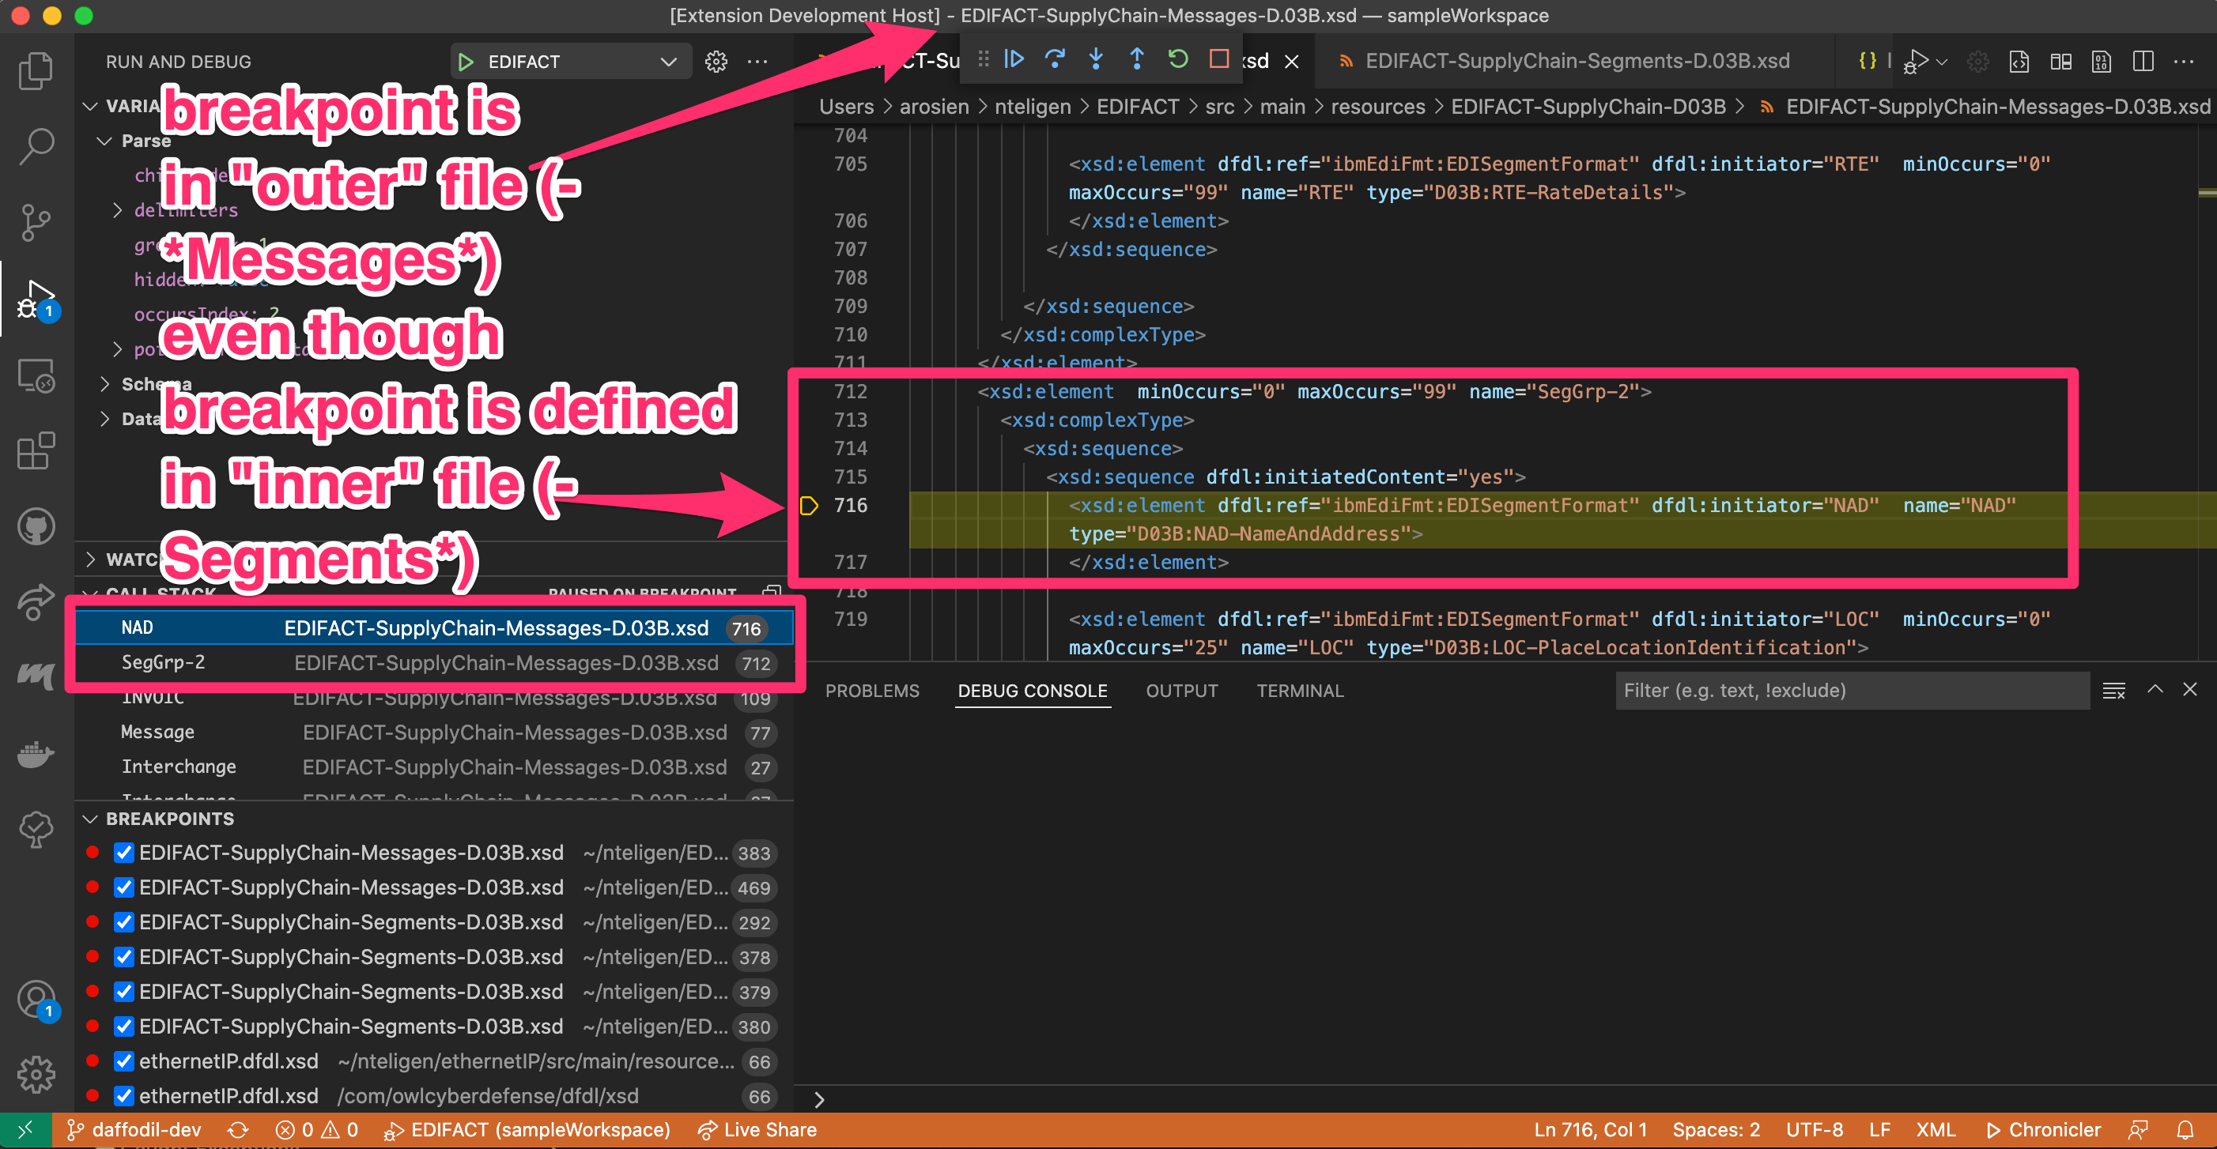2217x1149 pixels.
Task: Open the EDIFACT launch configuration dropdown
Action: (x=669, y=60)
